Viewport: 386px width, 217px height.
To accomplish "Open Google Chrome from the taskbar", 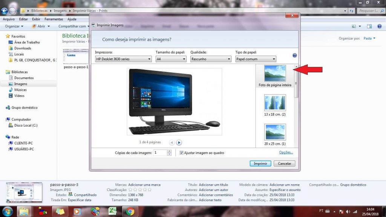I will click(x=130, y=212).
